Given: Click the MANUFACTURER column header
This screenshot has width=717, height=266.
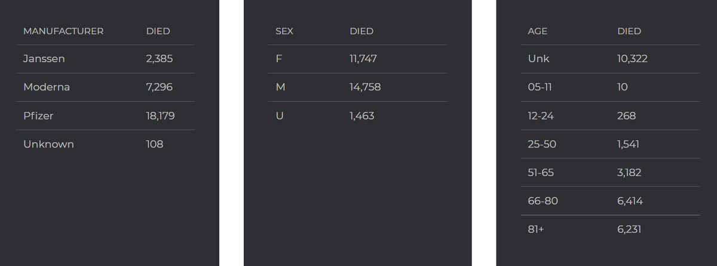Looking at the screenshot, I should click(x=63, y=31).
